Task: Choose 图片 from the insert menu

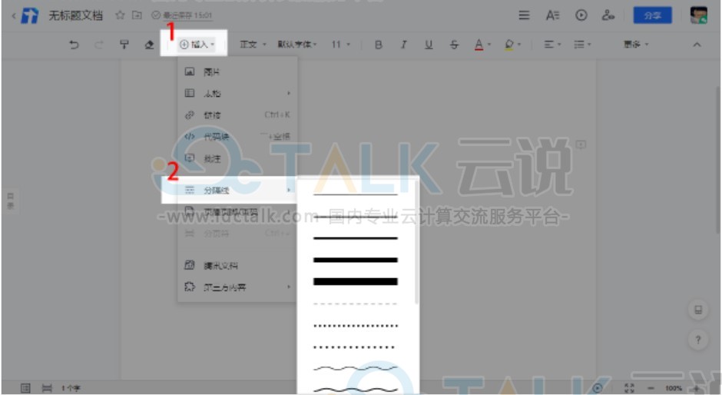Action: 237,72
